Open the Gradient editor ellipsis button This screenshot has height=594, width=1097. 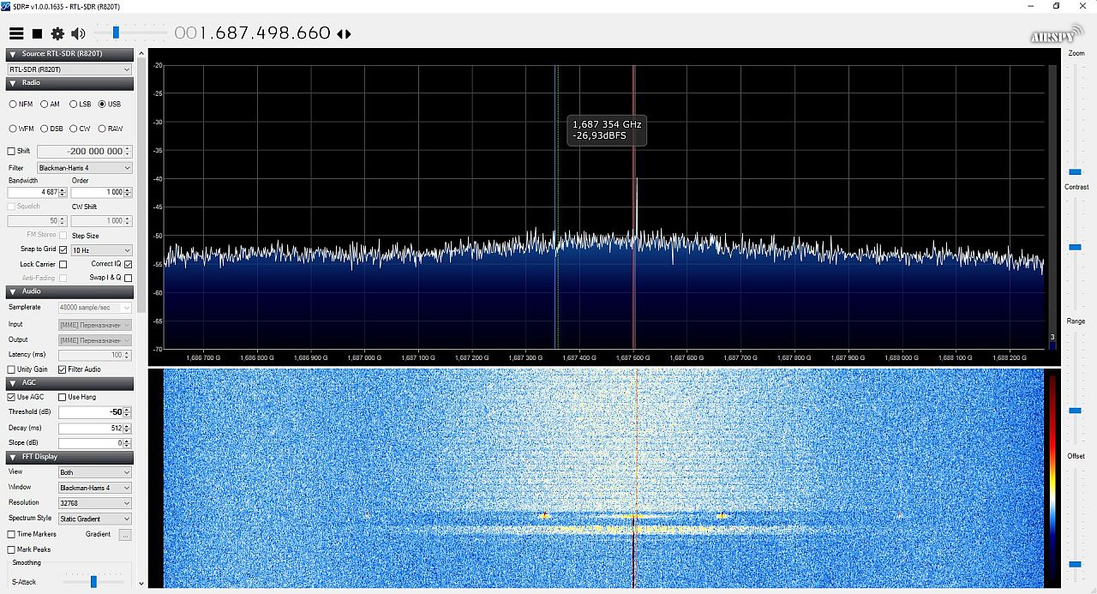(x=125, y=534)
